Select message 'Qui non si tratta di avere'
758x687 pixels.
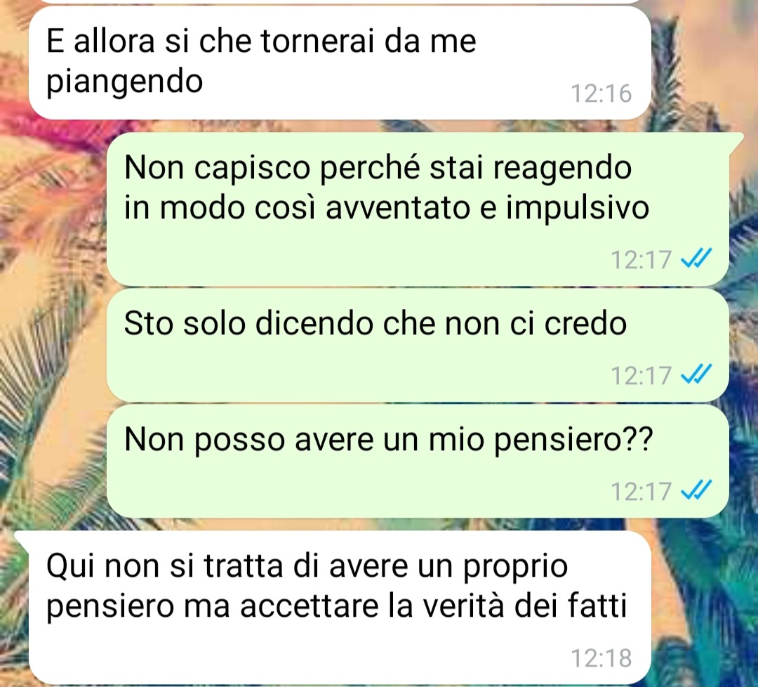pyautogui.click(x=340, y=607)
